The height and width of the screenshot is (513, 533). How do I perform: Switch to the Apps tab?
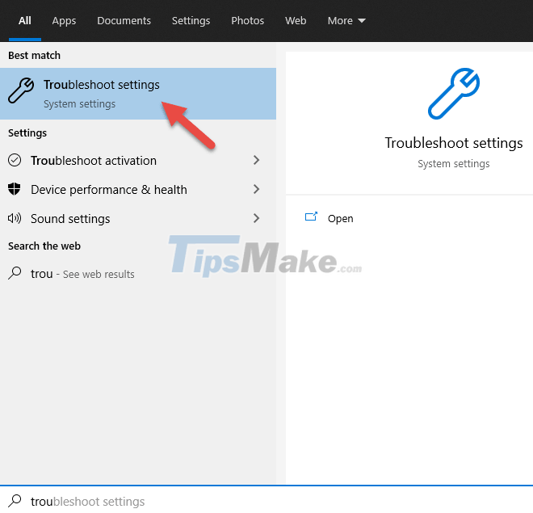(x=64, y=21)
